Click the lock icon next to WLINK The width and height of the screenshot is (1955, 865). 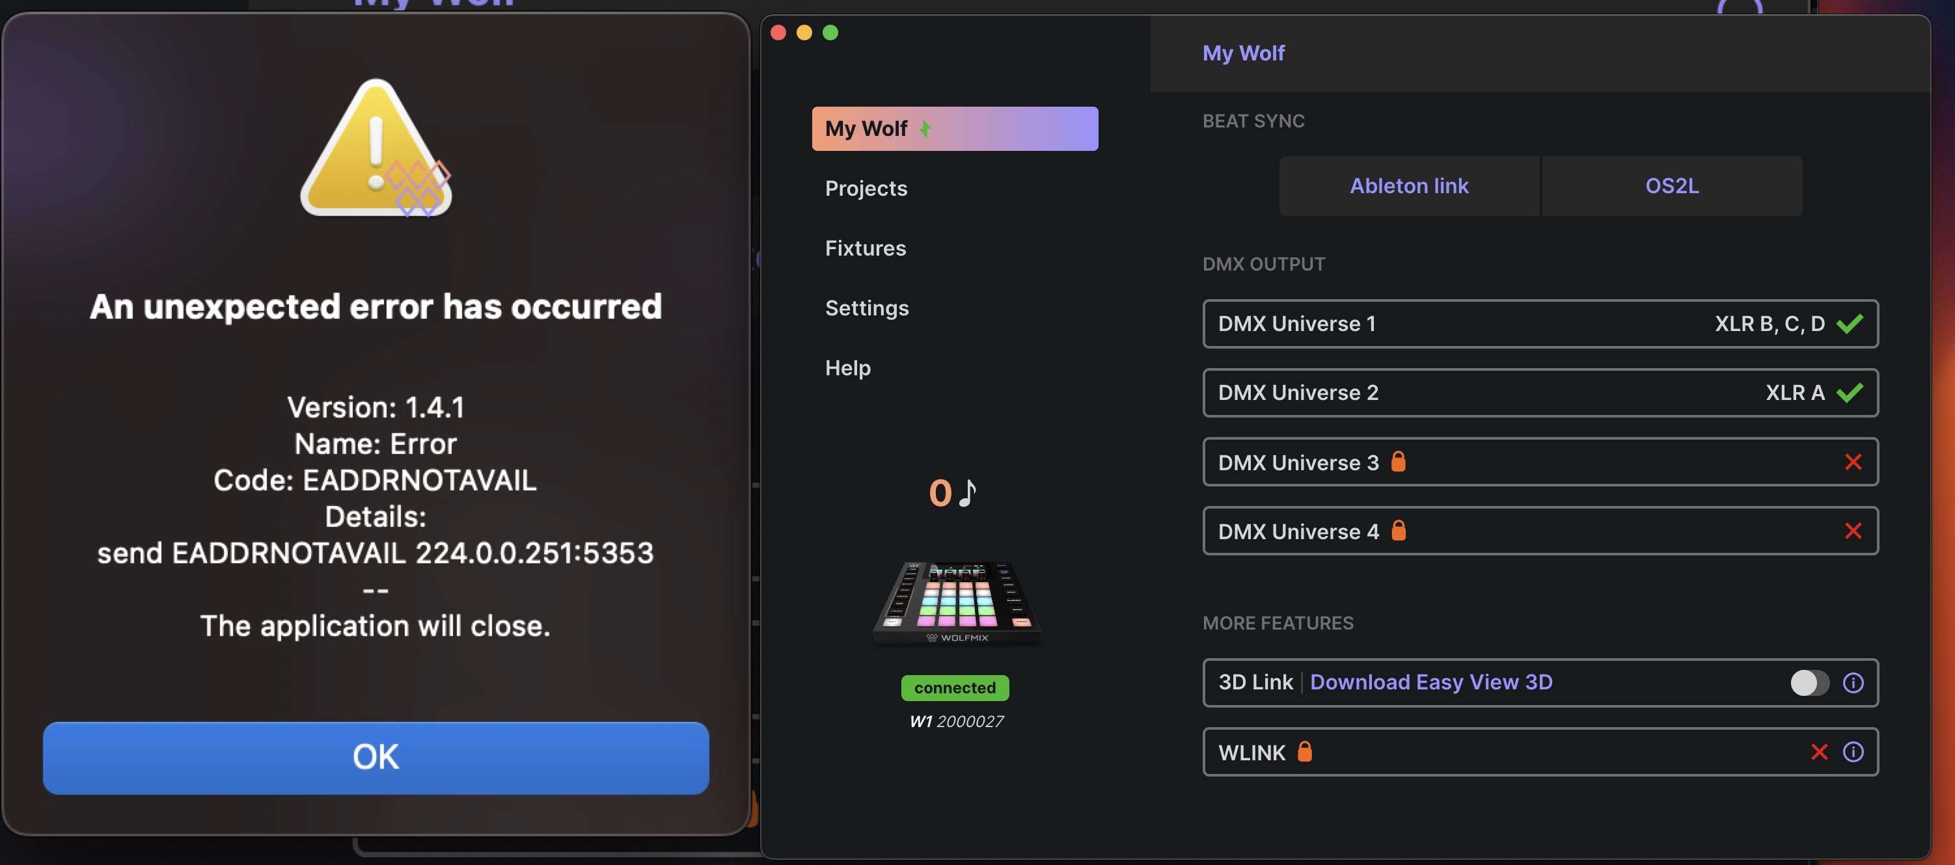pos(1304,751)
